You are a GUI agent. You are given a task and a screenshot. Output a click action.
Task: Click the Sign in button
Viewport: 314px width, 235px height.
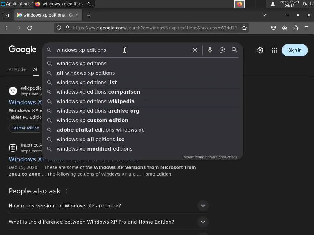(x=295, y=50)
